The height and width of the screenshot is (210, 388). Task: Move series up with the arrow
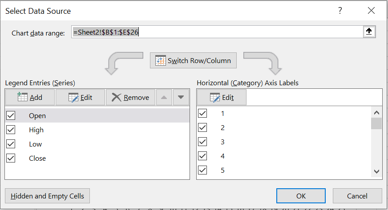164,98
